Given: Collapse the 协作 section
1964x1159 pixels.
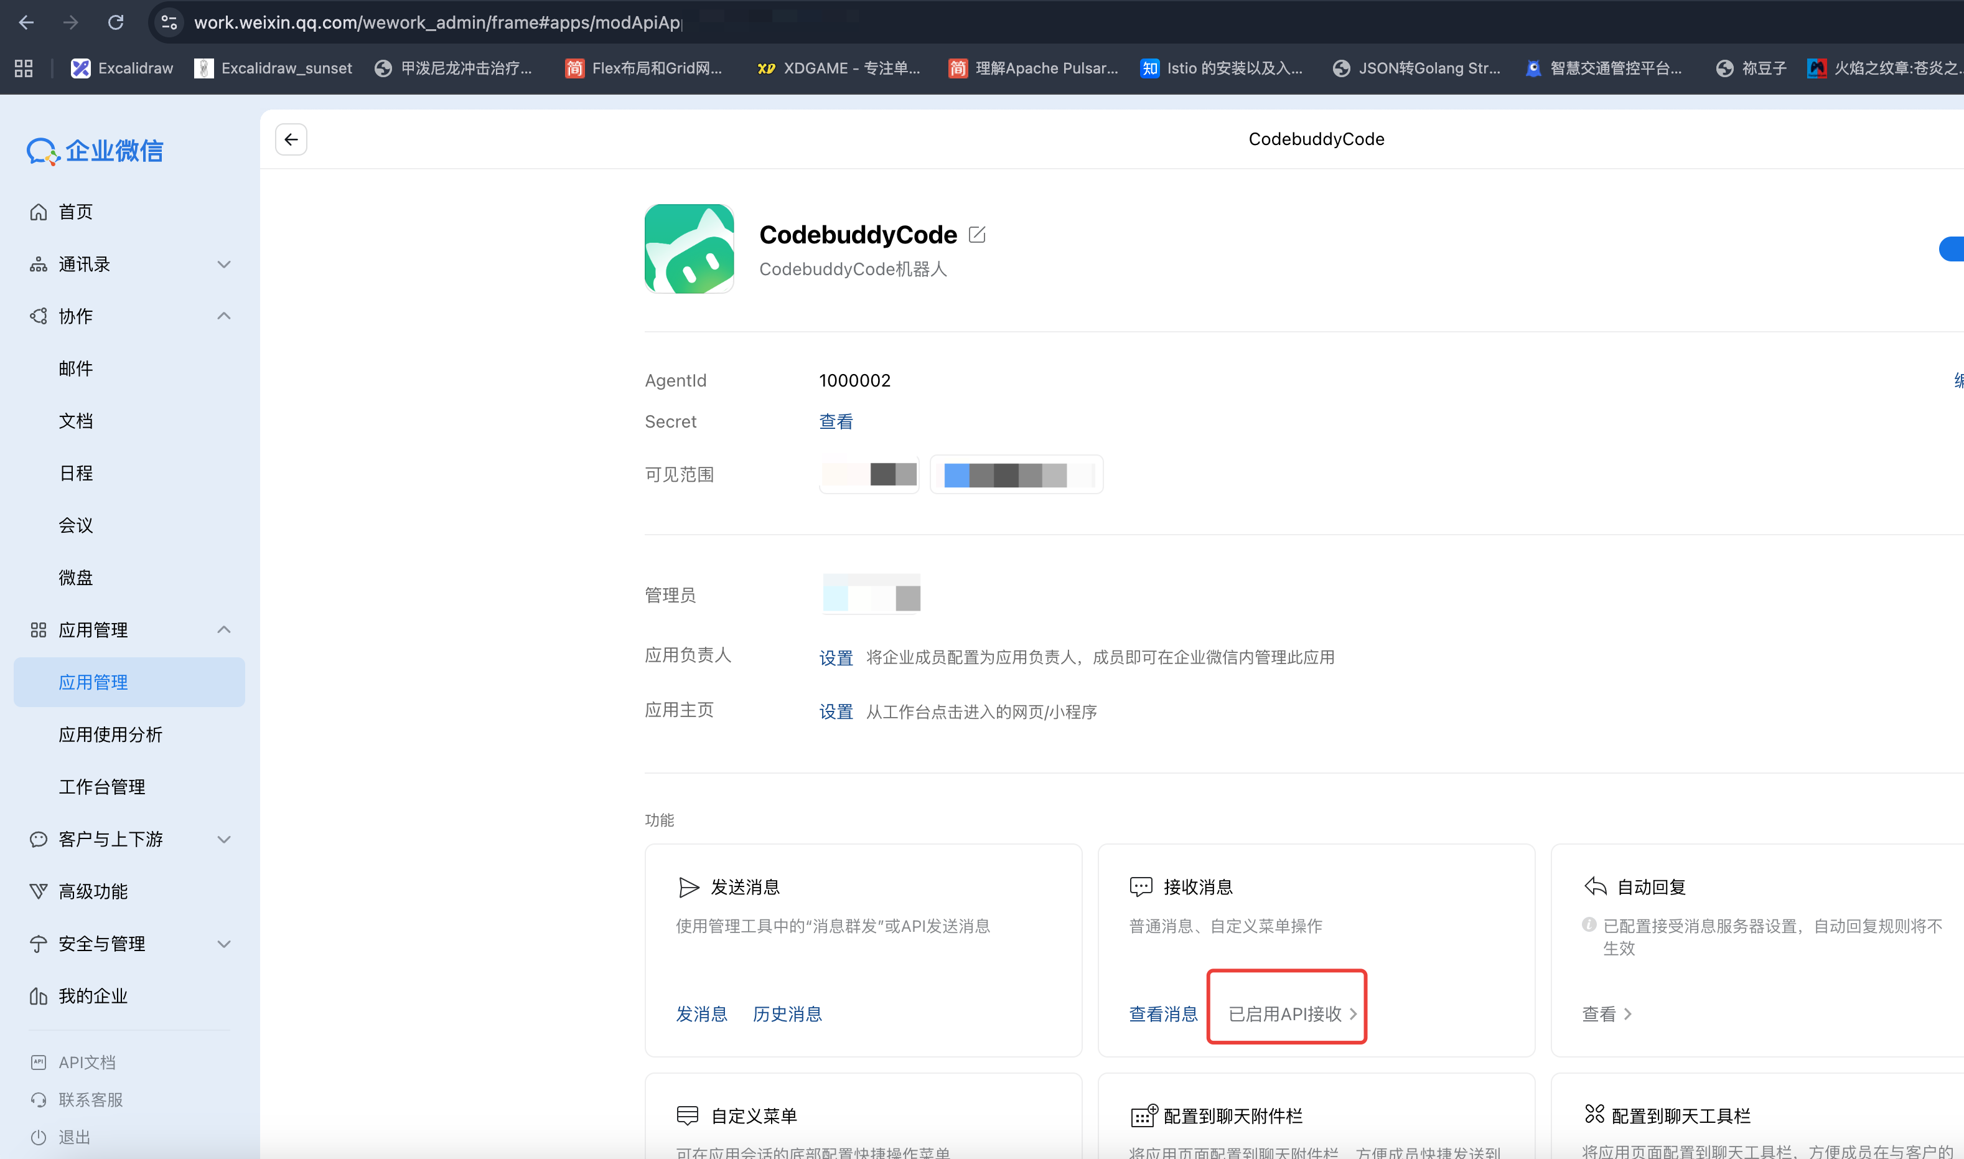Looking at the screenshot, I should tap(224, 316).
